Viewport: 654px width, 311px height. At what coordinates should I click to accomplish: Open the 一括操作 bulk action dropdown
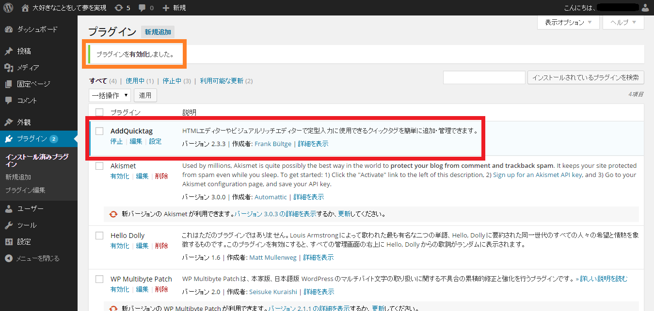coord(110,95)
